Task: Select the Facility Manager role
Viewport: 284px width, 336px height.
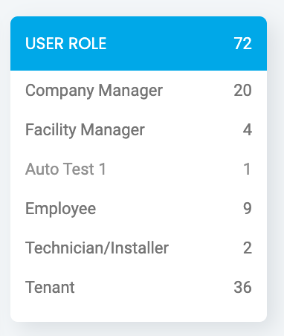Action: coord(85,130)
